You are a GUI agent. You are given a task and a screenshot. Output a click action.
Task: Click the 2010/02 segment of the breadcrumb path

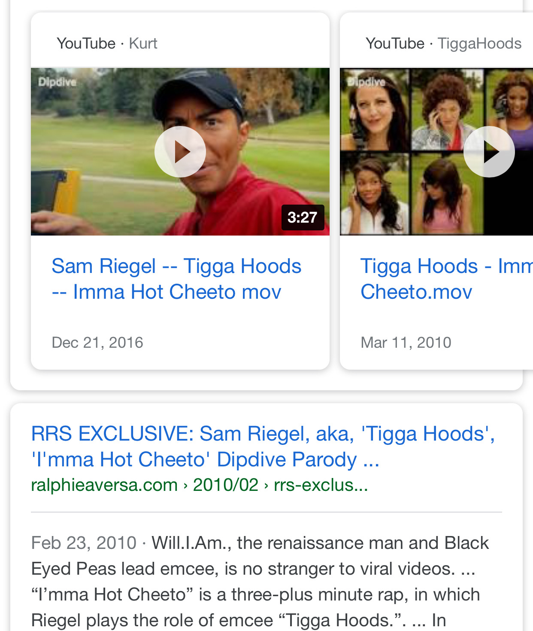tap(225, 484)
